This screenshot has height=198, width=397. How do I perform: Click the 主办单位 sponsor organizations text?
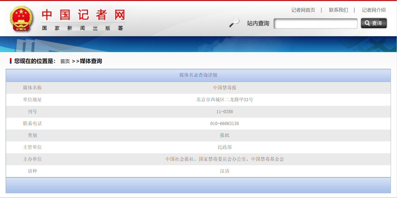(x=225, y=159)
